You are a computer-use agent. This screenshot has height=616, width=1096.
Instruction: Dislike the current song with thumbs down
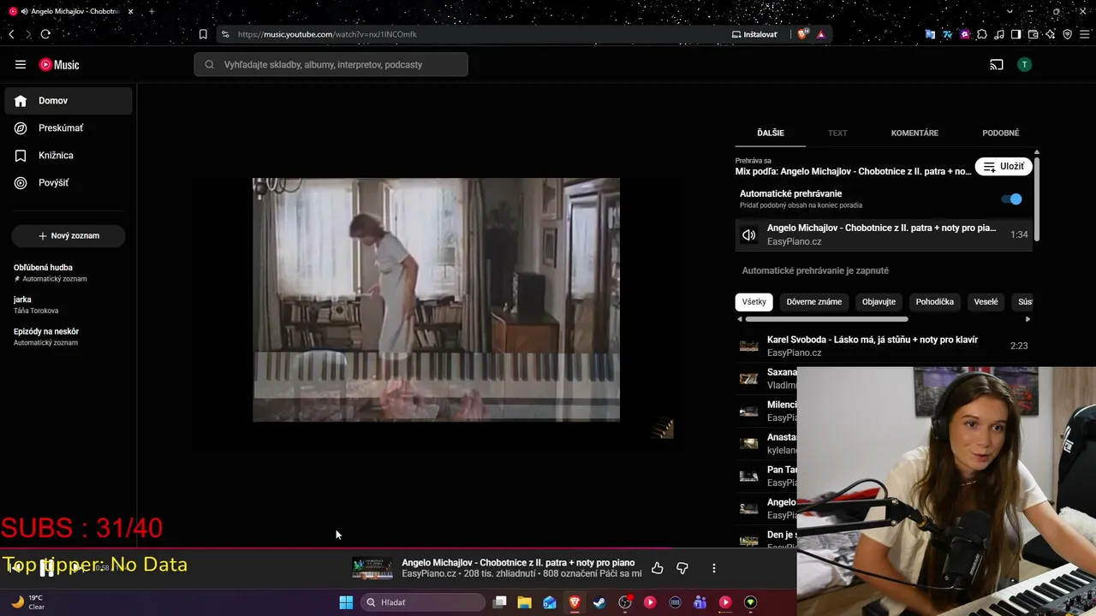coord(682,568)
